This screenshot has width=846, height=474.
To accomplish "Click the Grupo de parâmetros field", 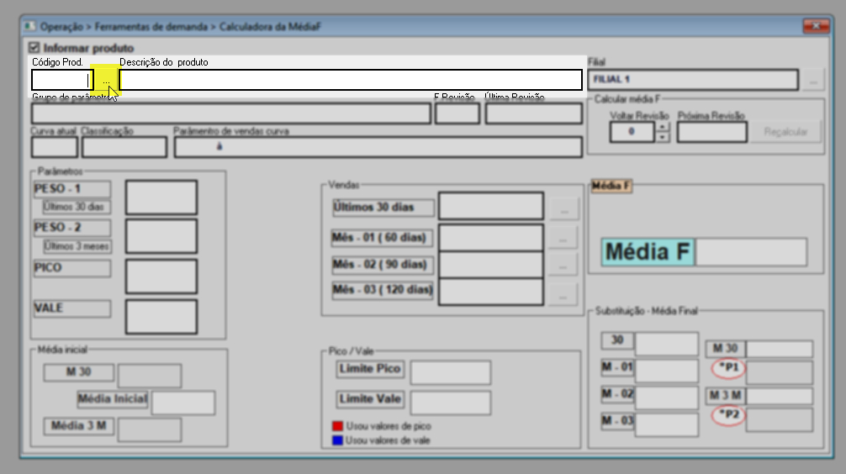I will click(231, 113).
